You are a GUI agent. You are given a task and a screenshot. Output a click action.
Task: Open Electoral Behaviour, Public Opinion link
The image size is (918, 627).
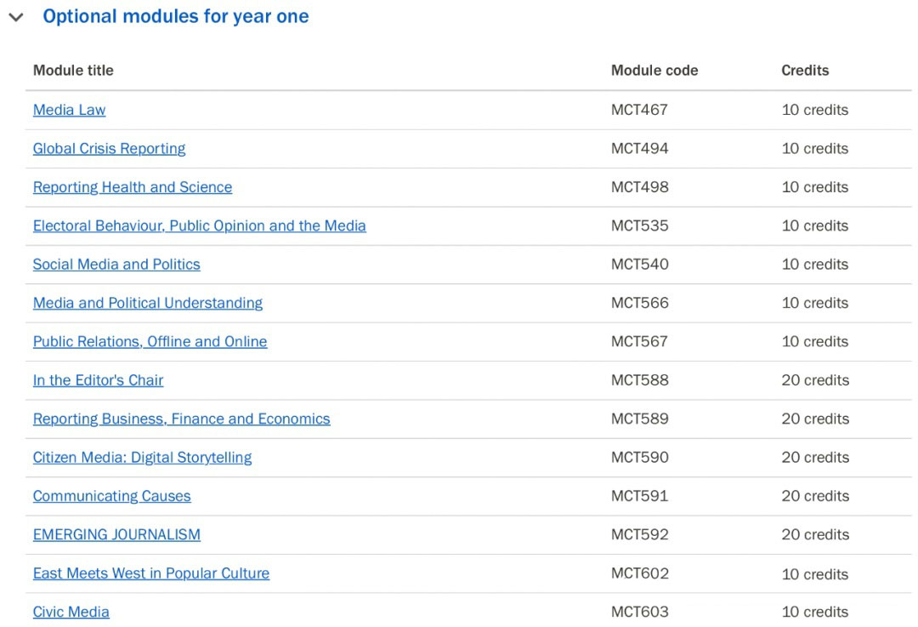(199, 225)
